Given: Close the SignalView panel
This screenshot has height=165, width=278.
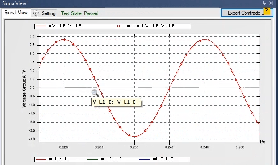Looking at the screenshot, I should tap(271, 3).
